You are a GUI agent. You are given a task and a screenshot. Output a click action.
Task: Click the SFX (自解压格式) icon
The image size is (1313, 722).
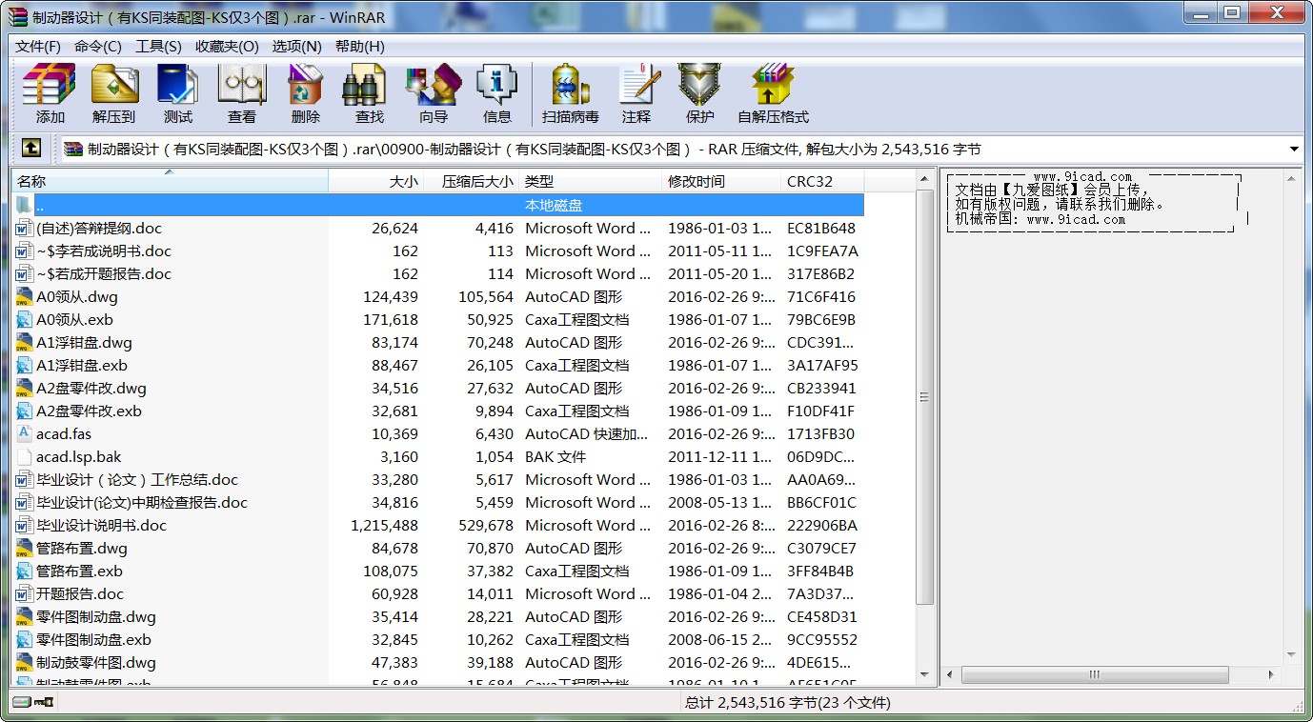773,93
